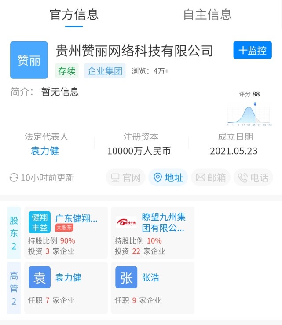
Task: Click the 官网 button
Action: [126, 177]
